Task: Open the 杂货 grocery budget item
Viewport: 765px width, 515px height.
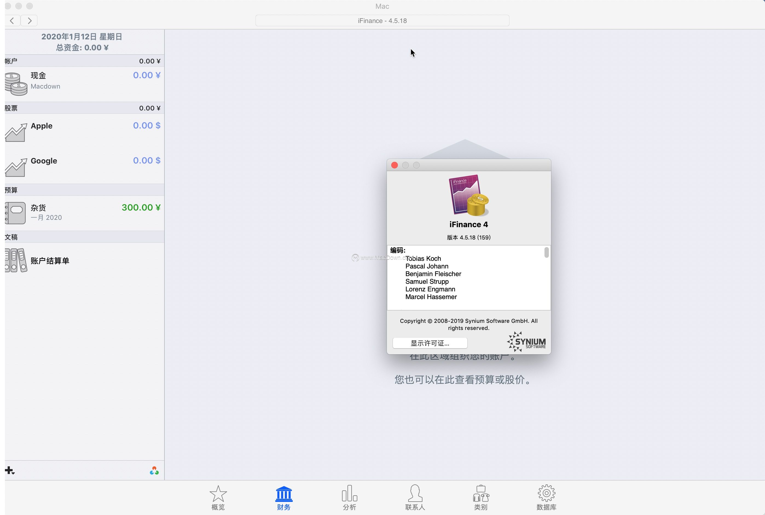Action: 39,208
